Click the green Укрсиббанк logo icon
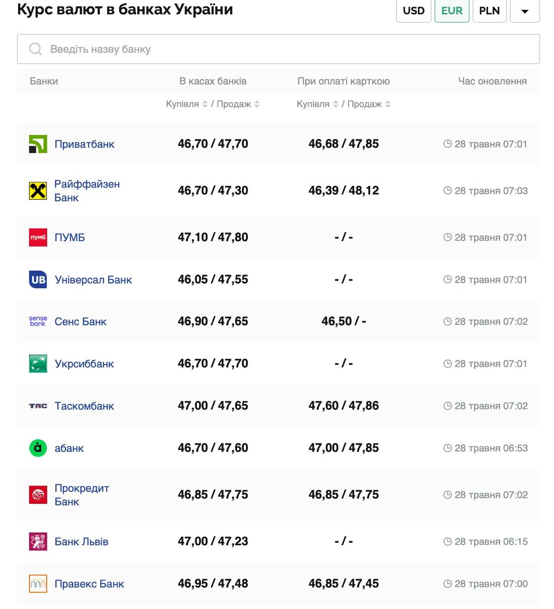Viewport: 554px width, 609px height. coord(38,364)
